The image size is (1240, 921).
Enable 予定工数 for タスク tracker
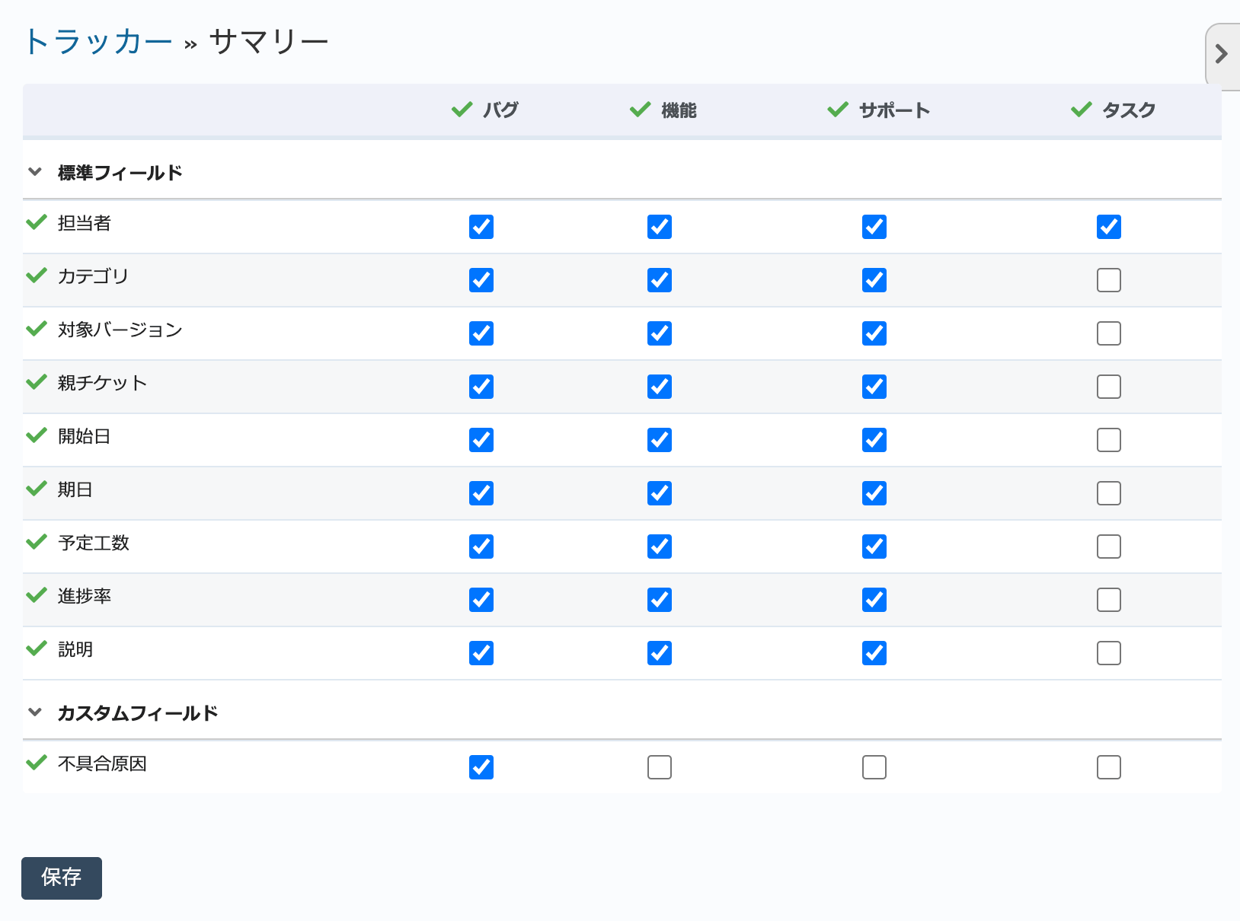point(1109,547)
